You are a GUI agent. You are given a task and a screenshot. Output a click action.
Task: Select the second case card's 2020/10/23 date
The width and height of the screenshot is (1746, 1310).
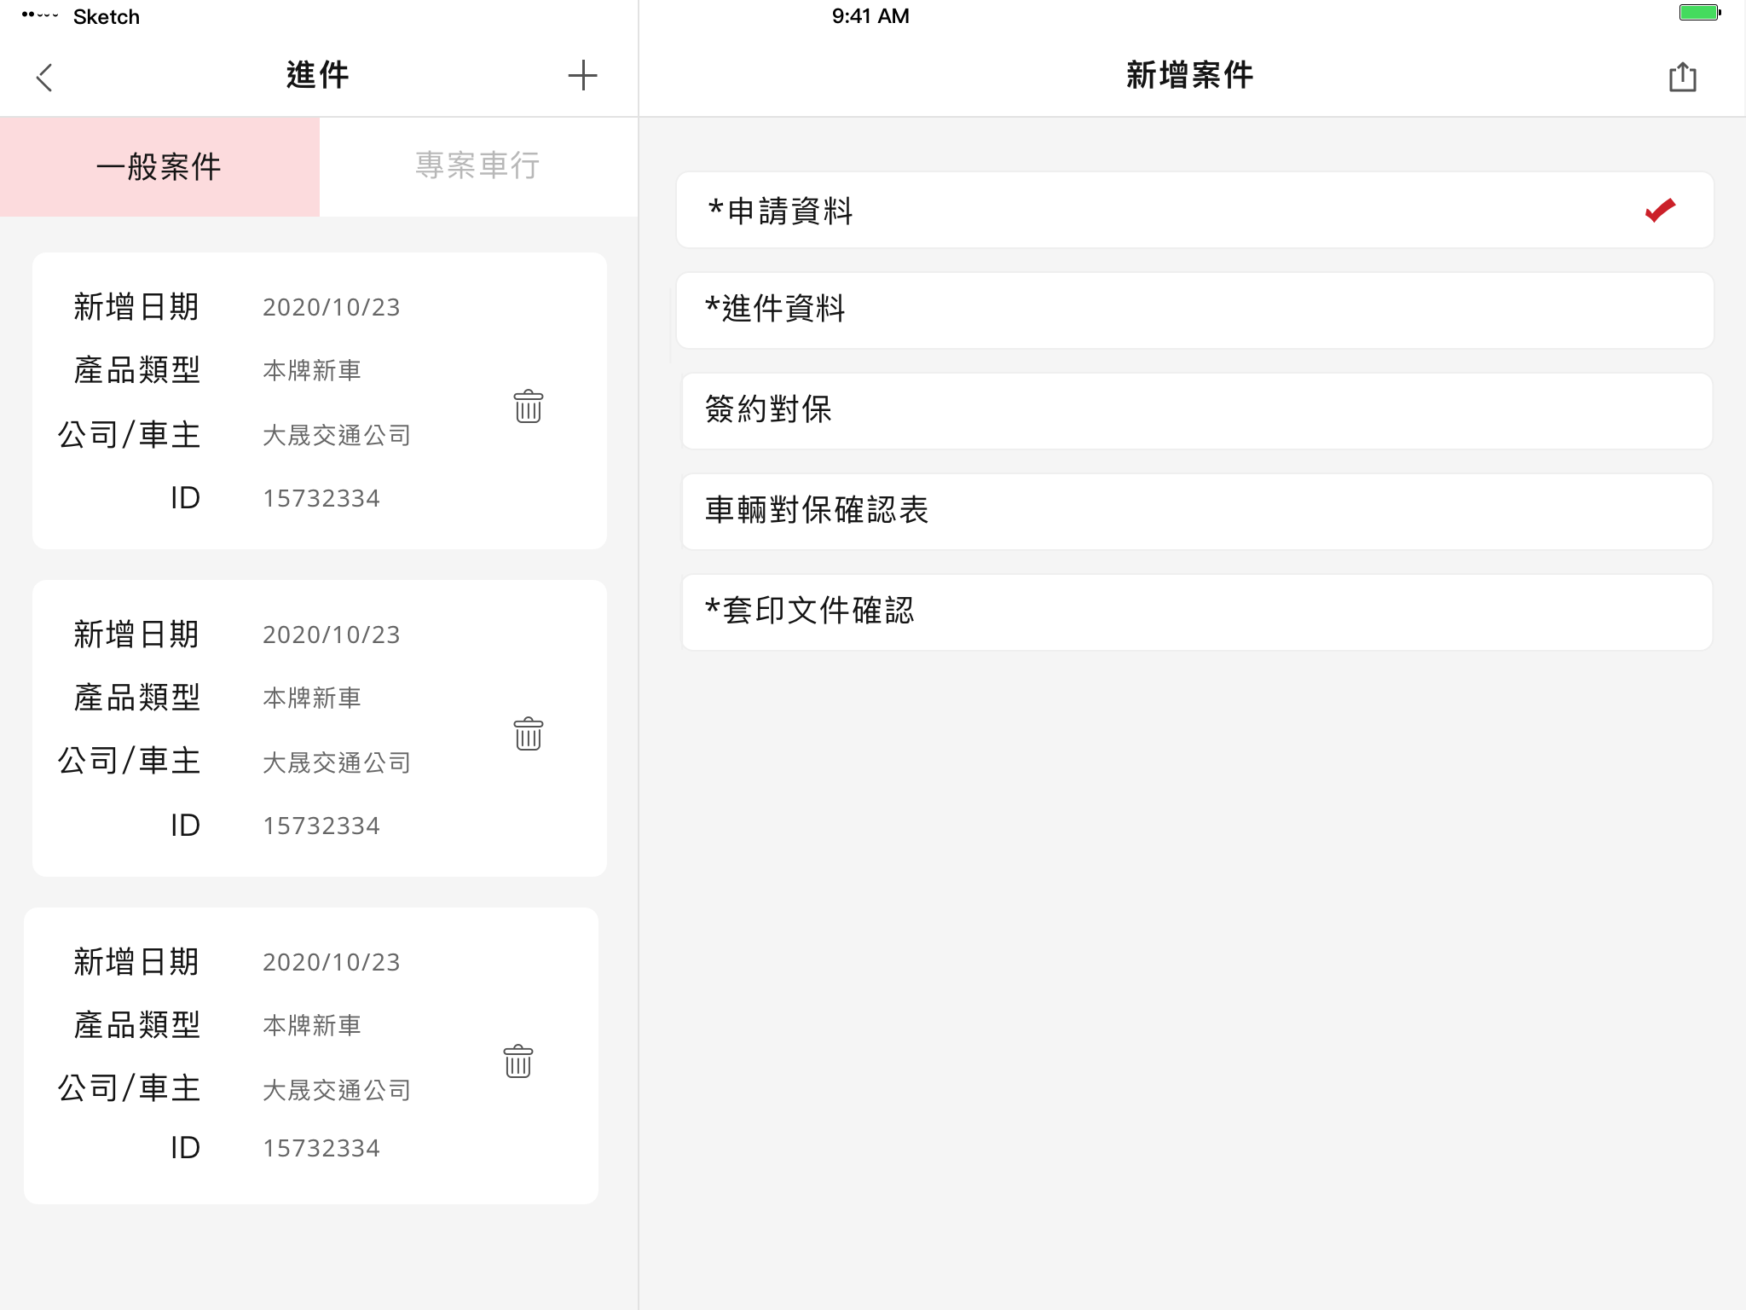[331, 635]
